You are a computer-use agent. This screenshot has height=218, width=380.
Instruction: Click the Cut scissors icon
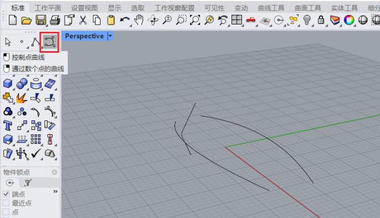[x=83, y=20]
